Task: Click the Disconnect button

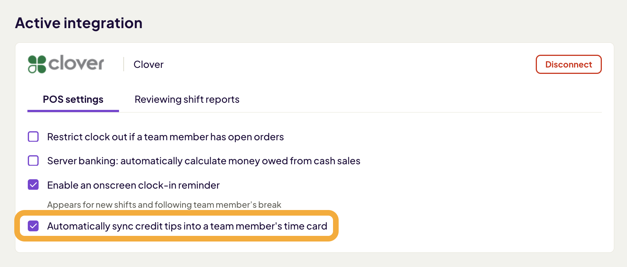Action: tap(568, 64)
